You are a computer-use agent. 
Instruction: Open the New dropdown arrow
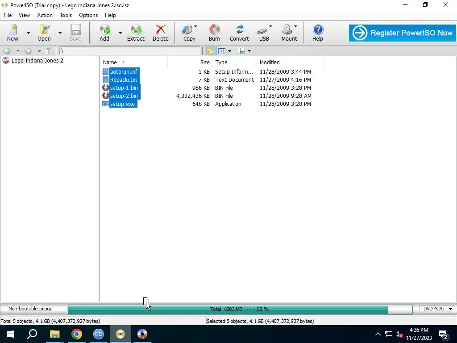coord(28,33)
